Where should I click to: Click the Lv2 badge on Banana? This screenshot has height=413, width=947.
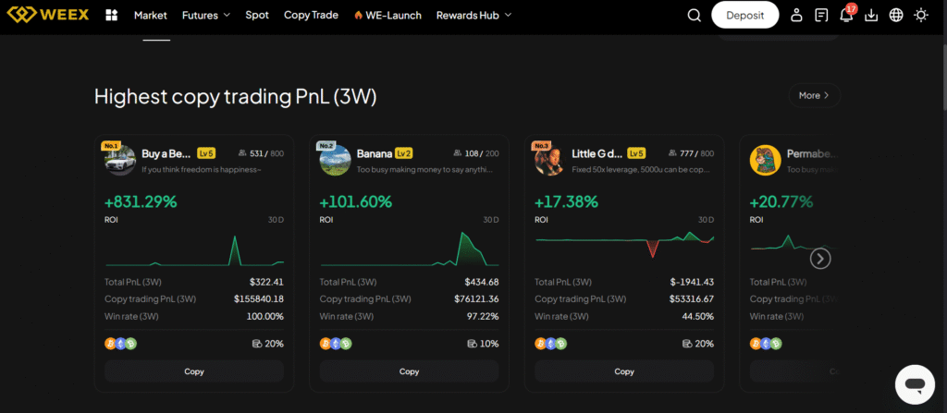[x=404, y=153]
